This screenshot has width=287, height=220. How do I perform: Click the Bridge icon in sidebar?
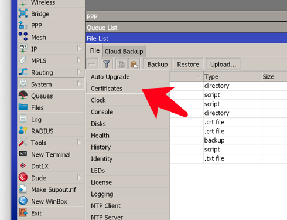tap(23, 13)
